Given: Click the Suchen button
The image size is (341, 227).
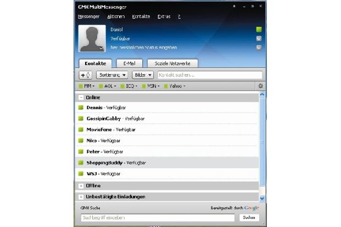Looking at the screenshot, I should pos(249,218).
